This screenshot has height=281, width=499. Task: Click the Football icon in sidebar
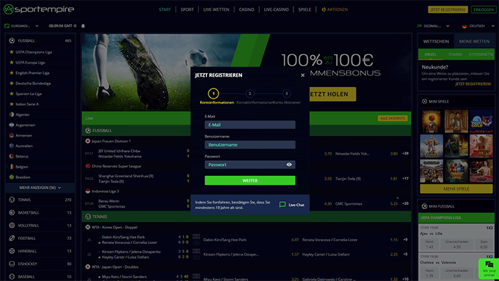click(x=12, y=238)
